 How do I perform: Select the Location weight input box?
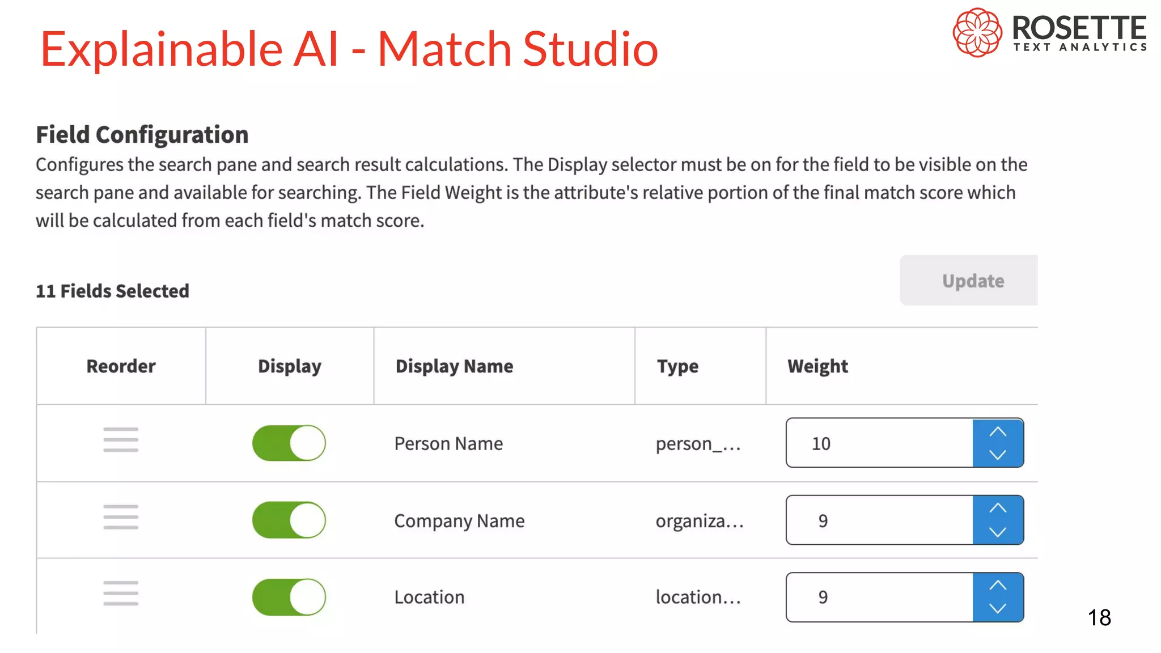coord(880,597)
